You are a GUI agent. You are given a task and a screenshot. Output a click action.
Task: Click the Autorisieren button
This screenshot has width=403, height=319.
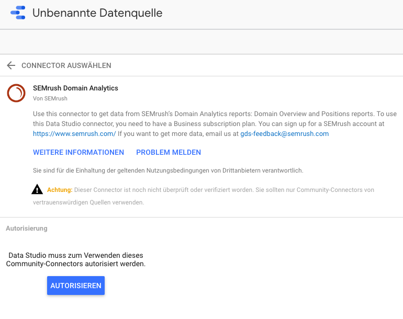pos(76,286)
